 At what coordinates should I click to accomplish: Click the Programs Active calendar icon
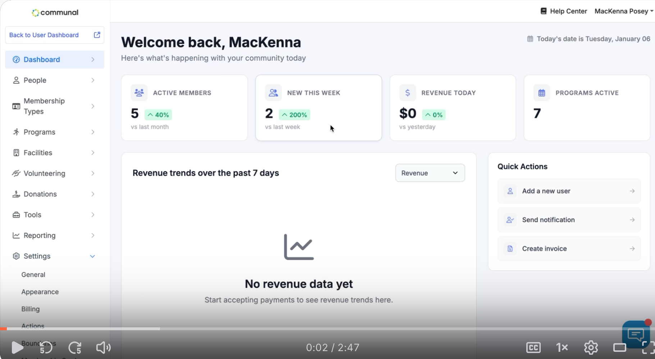coord(542,92)
